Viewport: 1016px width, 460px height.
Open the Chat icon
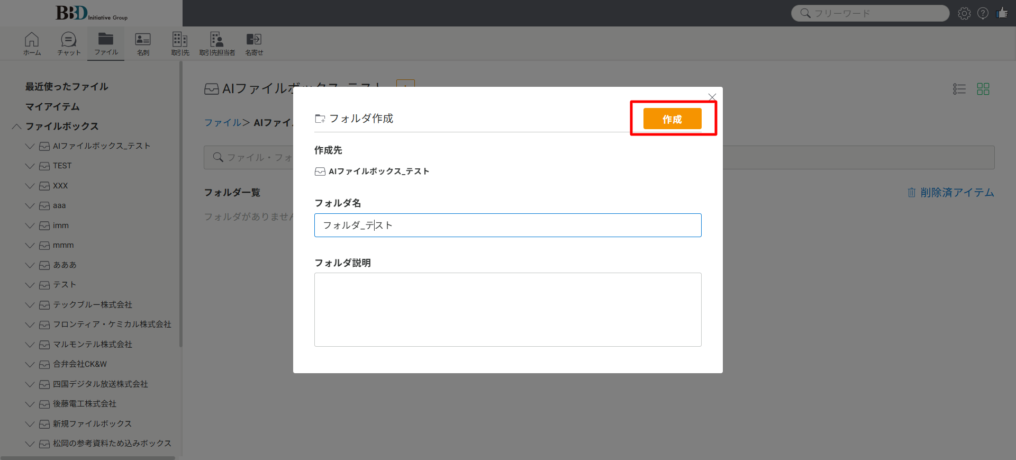coord(69,43)
